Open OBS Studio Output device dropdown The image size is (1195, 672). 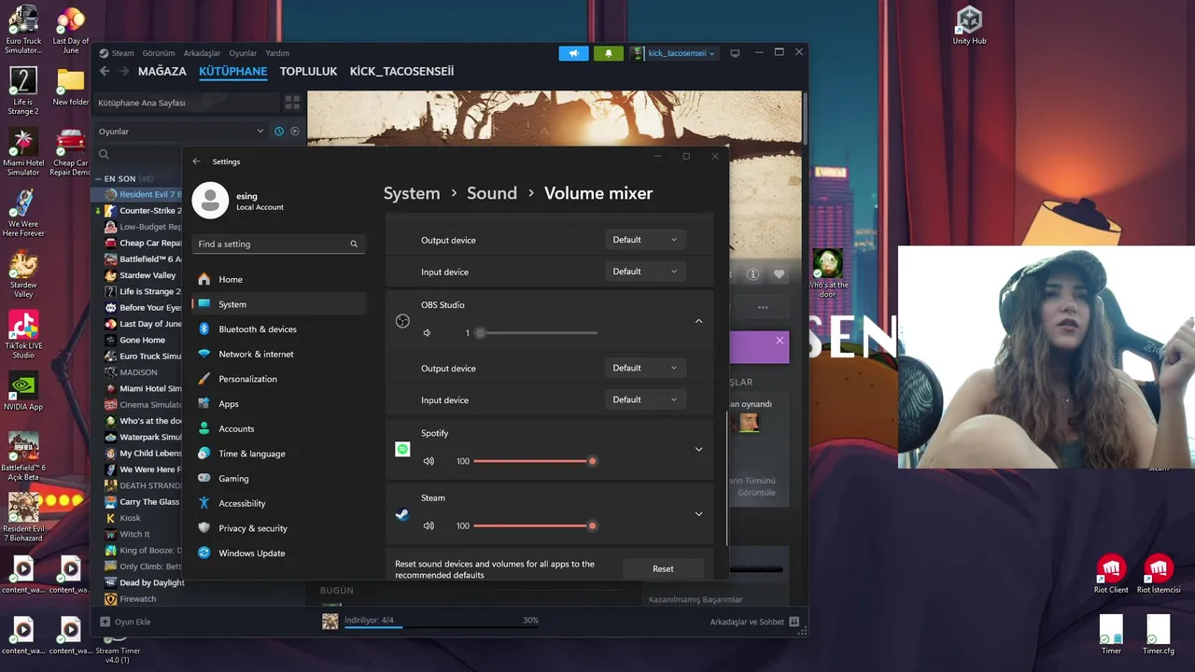point(645,368)
